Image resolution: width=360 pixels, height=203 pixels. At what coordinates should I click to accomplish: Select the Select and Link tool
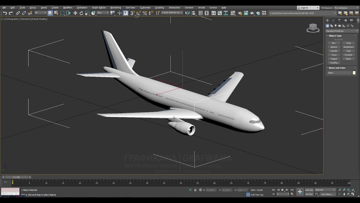(18, 13)
